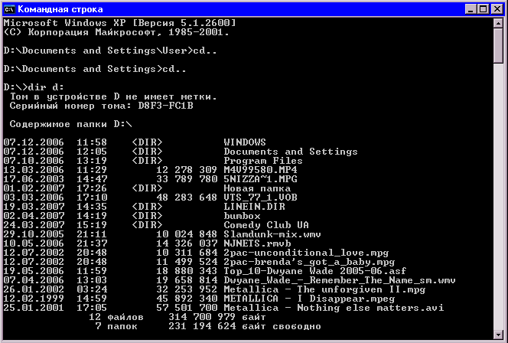The width and height of the screenshot is (508, 343).
Task: Click 'Top_10-Dwyane Wade 2005-06.asf' file name
Action: point(315,271)
